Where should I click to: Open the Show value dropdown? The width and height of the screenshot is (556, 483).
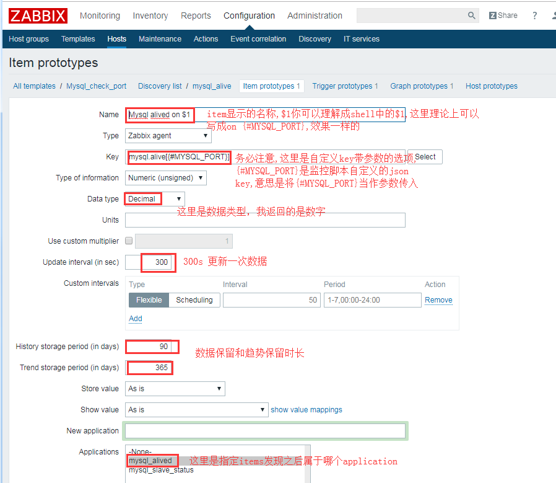196,410
